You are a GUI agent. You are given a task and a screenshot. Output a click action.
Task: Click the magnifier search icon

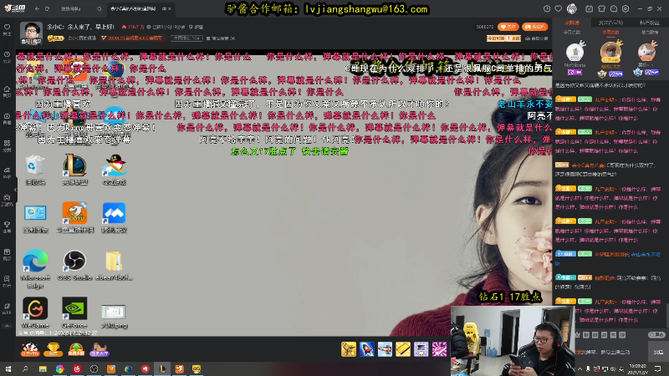(100, 8)
